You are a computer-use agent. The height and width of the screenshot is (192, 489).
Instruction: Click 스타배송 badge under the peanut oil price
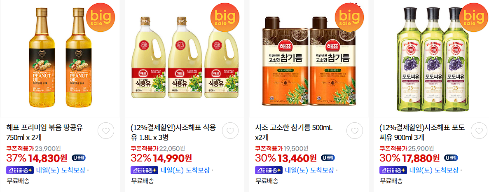point(20,170)
